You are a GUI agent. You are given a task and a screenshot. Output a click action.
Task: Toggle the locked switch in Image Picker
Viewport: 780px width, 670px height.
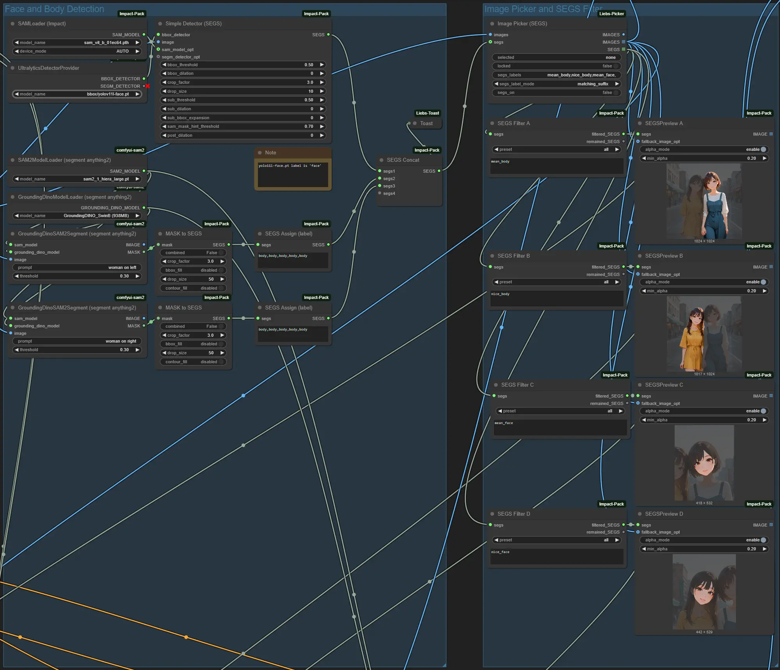615,66
